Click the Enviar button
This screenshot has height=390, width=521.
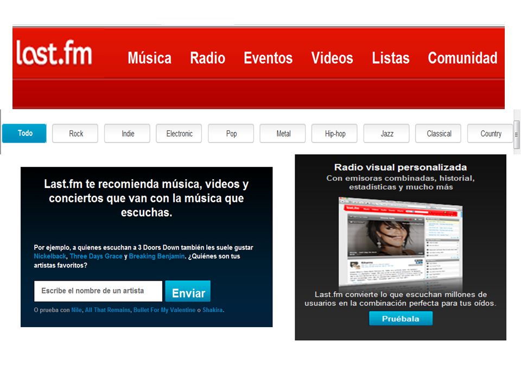pyautogui.click(x=188, y=291)
